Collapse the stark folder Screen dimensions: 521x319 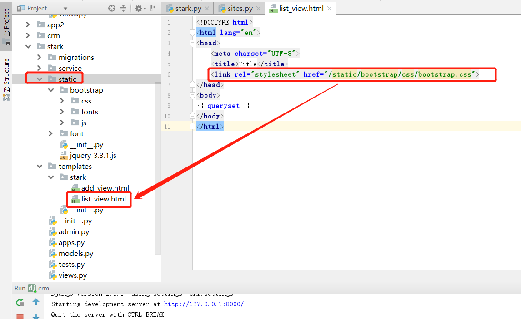[x=28, y=46]
